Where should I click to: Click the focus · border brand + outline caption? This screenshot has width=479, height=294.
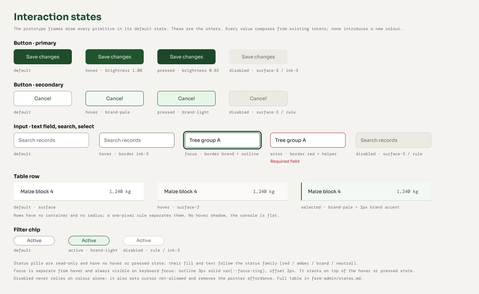[x=222, y=154]
